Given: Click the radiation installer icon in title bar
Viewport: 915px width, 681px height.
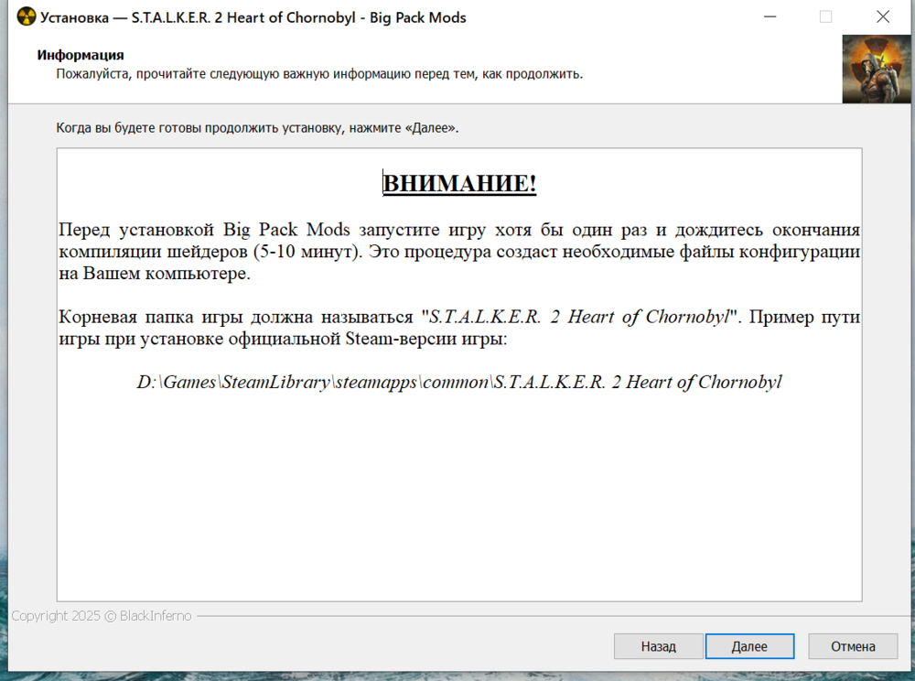Looking at the screenshot, I should [x=27, y=16].
